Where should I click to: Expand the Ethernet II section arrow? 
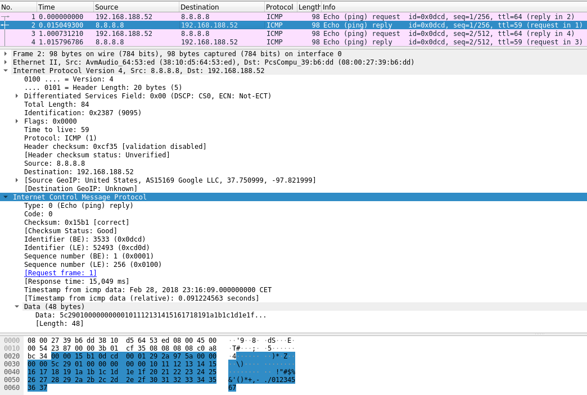[6, 62]
